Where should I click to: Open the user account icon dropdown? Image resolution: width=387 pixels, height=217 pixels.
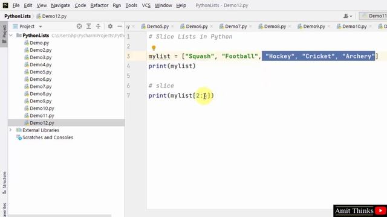coord(348,16)
